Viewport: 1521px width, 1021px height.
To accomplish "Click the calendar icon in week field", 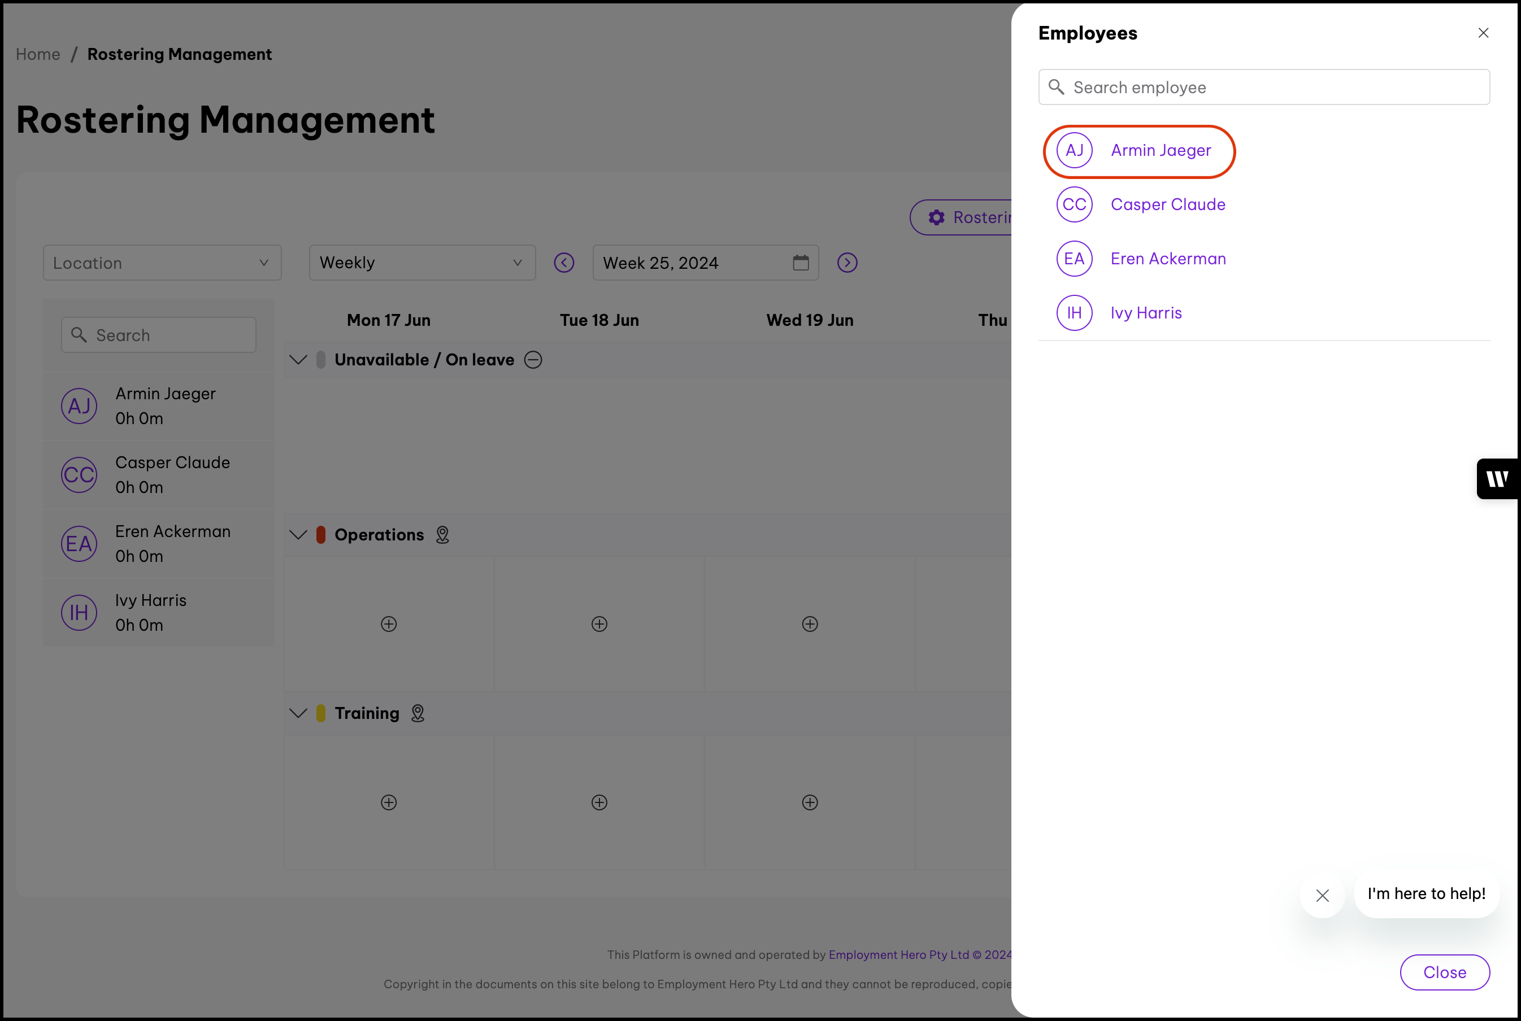I will click(x=801, y=263).
